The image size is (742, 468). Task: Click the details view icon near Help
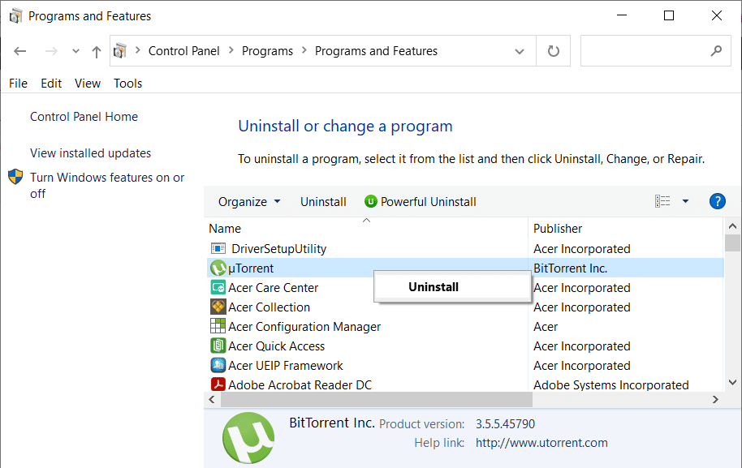point(662,201)
